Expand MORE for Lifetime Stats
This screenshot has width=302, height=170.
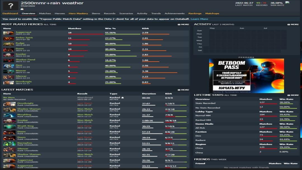tap(293, 95)
